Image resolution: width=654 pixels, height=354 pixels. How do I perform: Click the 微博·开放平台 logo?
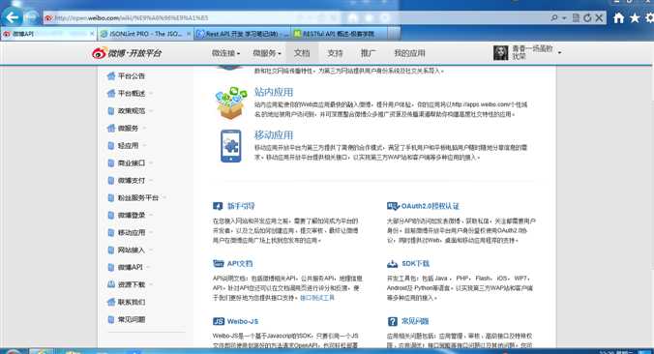point(127,53)
